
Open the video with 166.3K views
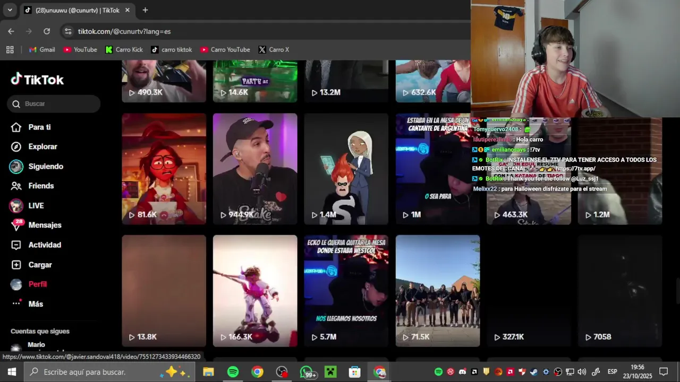(x=255, y=291)
